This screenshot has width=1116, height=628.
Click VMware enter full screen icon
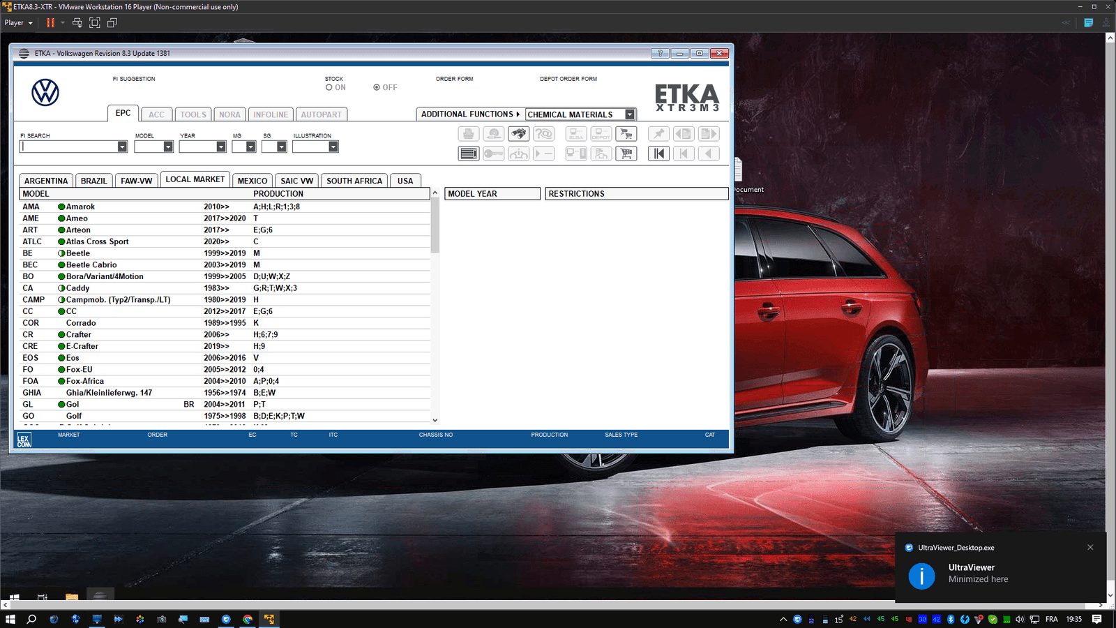pyautogui.click(x=95, y=22)
